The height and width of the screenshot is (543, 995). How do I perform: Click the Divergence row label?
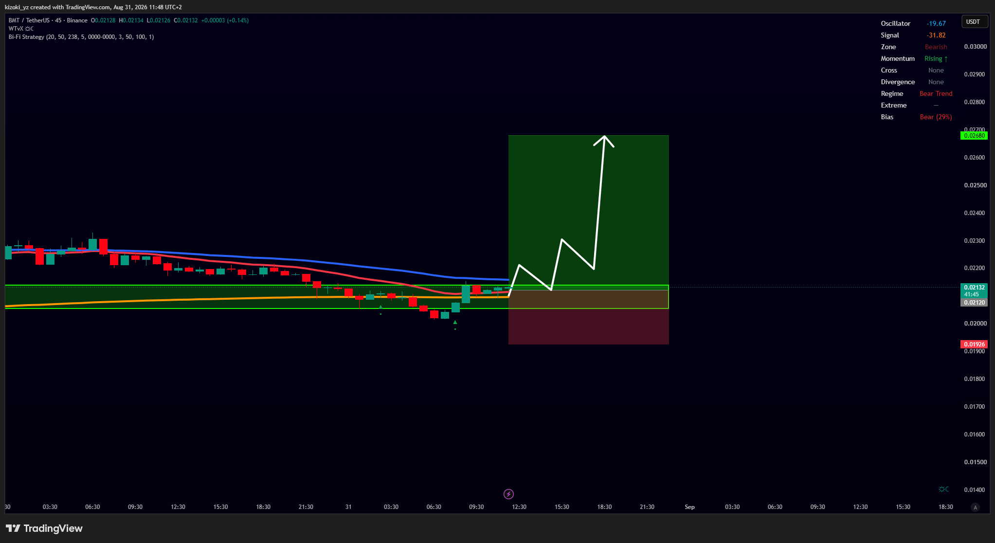click(898, 82)
